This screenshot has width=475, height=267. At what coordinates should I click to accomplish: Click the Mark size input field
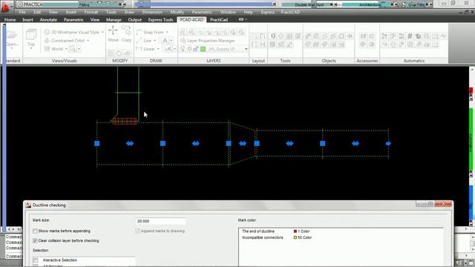pos(160,221)
